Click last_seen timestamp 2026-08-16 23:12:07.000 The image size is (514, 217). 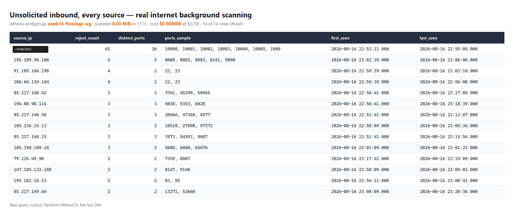tap(449, 115)
